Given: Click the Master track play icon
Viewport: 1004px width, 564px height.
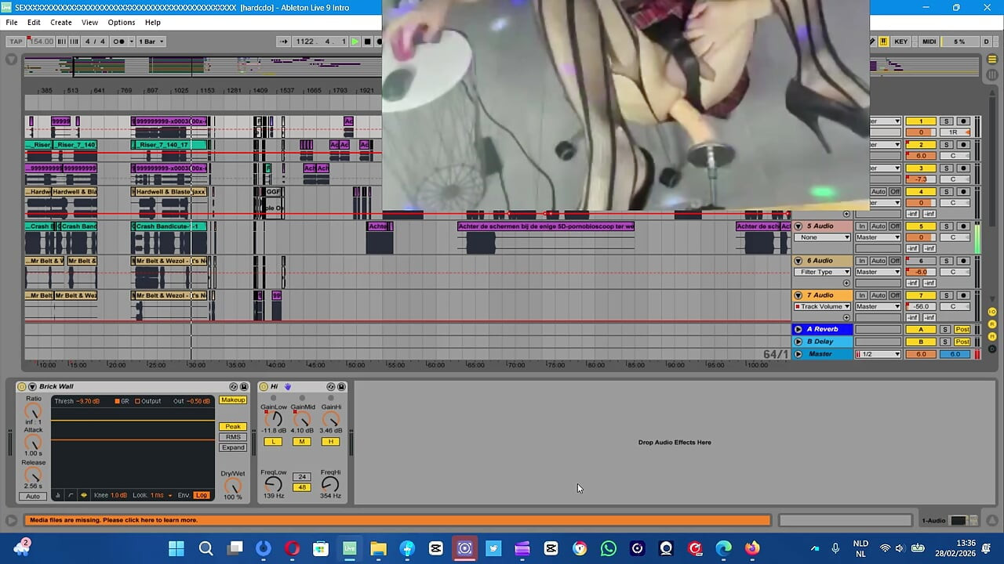Looking at the screenshot, I should [x=798, y=354].
